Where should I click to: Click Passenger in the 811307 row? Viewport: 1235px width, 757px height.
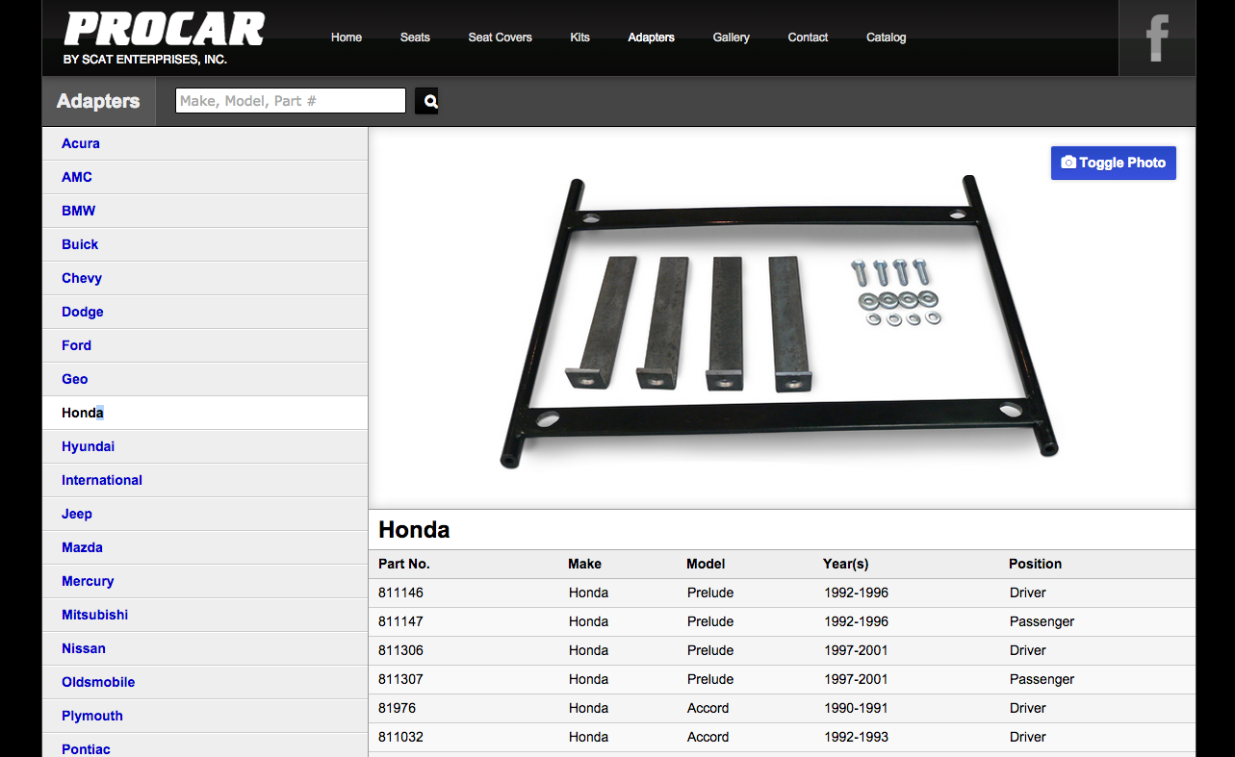pyautogui.click(x=1042, y=679)
